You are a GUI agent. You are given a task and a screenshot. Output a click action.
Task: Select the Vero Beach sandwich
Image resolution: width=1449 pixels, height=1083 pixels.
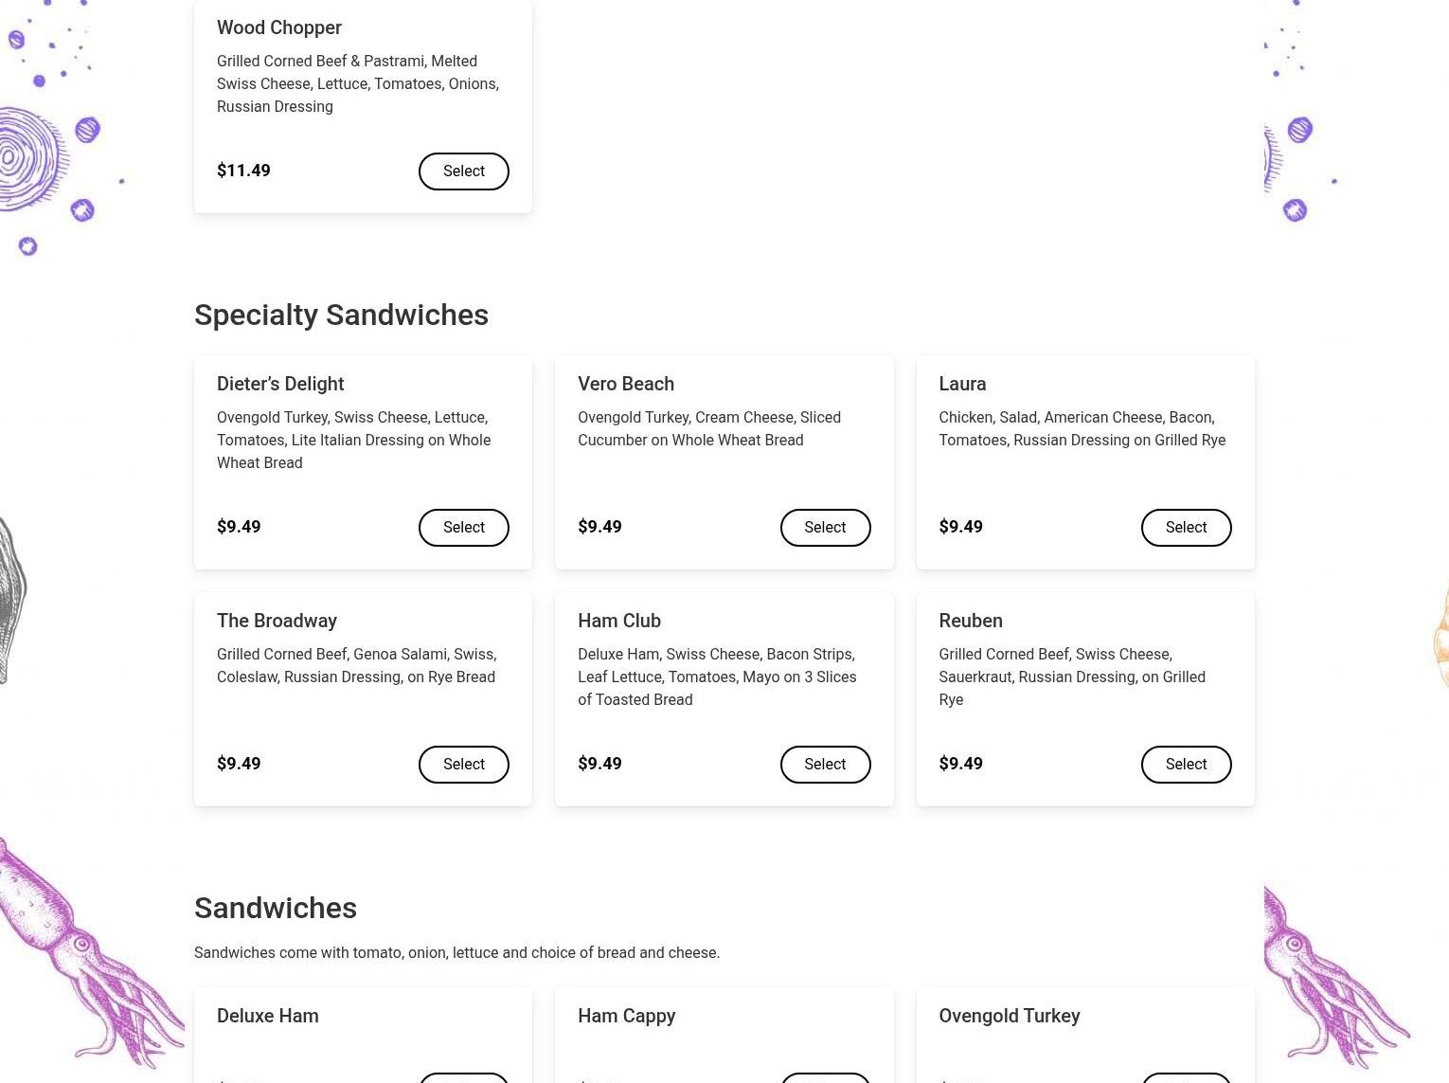tap(825, 528)
